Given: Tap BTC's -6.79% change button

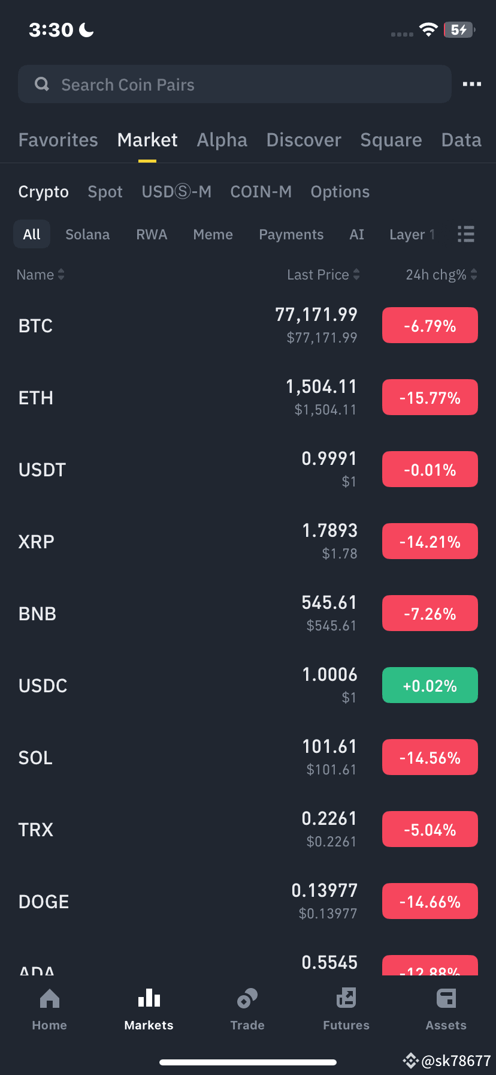Looking at the screenshot, I should tap(430, 325).
